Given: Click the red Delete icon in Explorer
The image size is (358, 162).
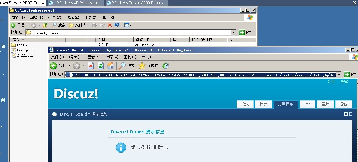Looking at the screenshot, I should click(x=110, y=25).
